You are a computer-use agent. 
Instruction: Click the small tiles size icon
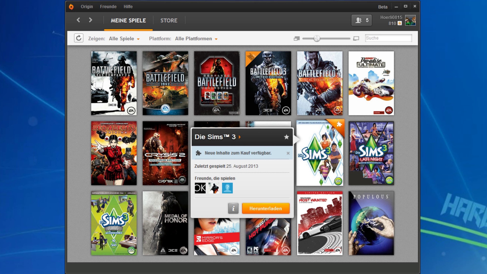[297, 39]
